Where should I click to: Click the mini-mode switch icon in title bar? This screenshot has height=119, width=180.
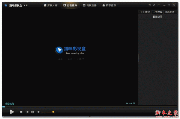[154, 5]
